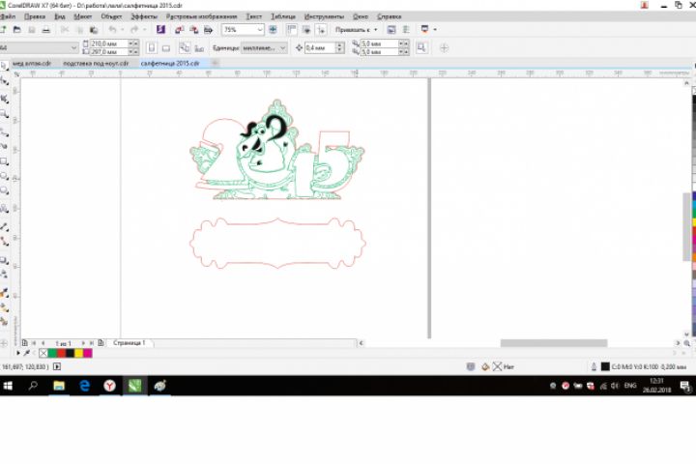Select the Connector tool
The width and height of the screenshot is (696, 464).
[x=4, y=242]
